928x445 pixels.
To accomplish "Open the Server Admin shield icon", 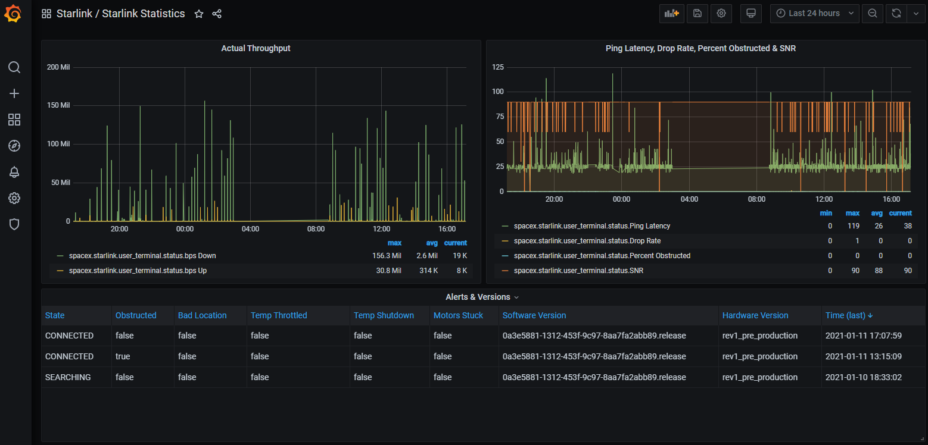I will [x=14, y=224].
